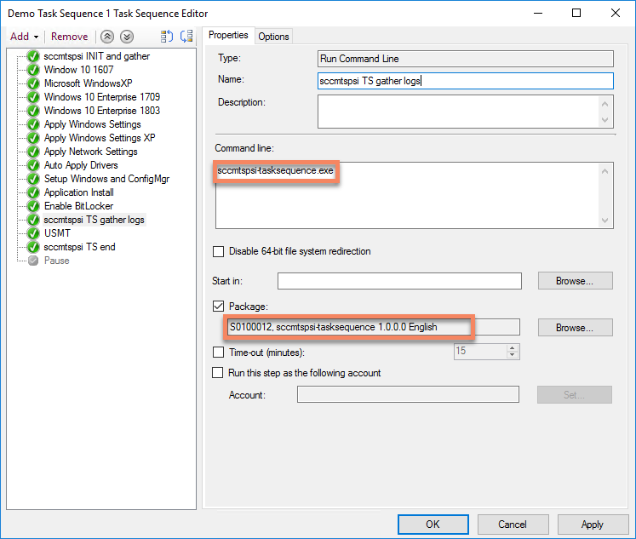Screen dimensions: 636x539
Task: Click the green check icon beside Auto Apply Drivers
Action: pyautogui.click(x=33, y=165)
